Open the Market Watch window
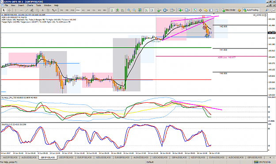Screen dimensions: 276x164 tap(195, 10)
